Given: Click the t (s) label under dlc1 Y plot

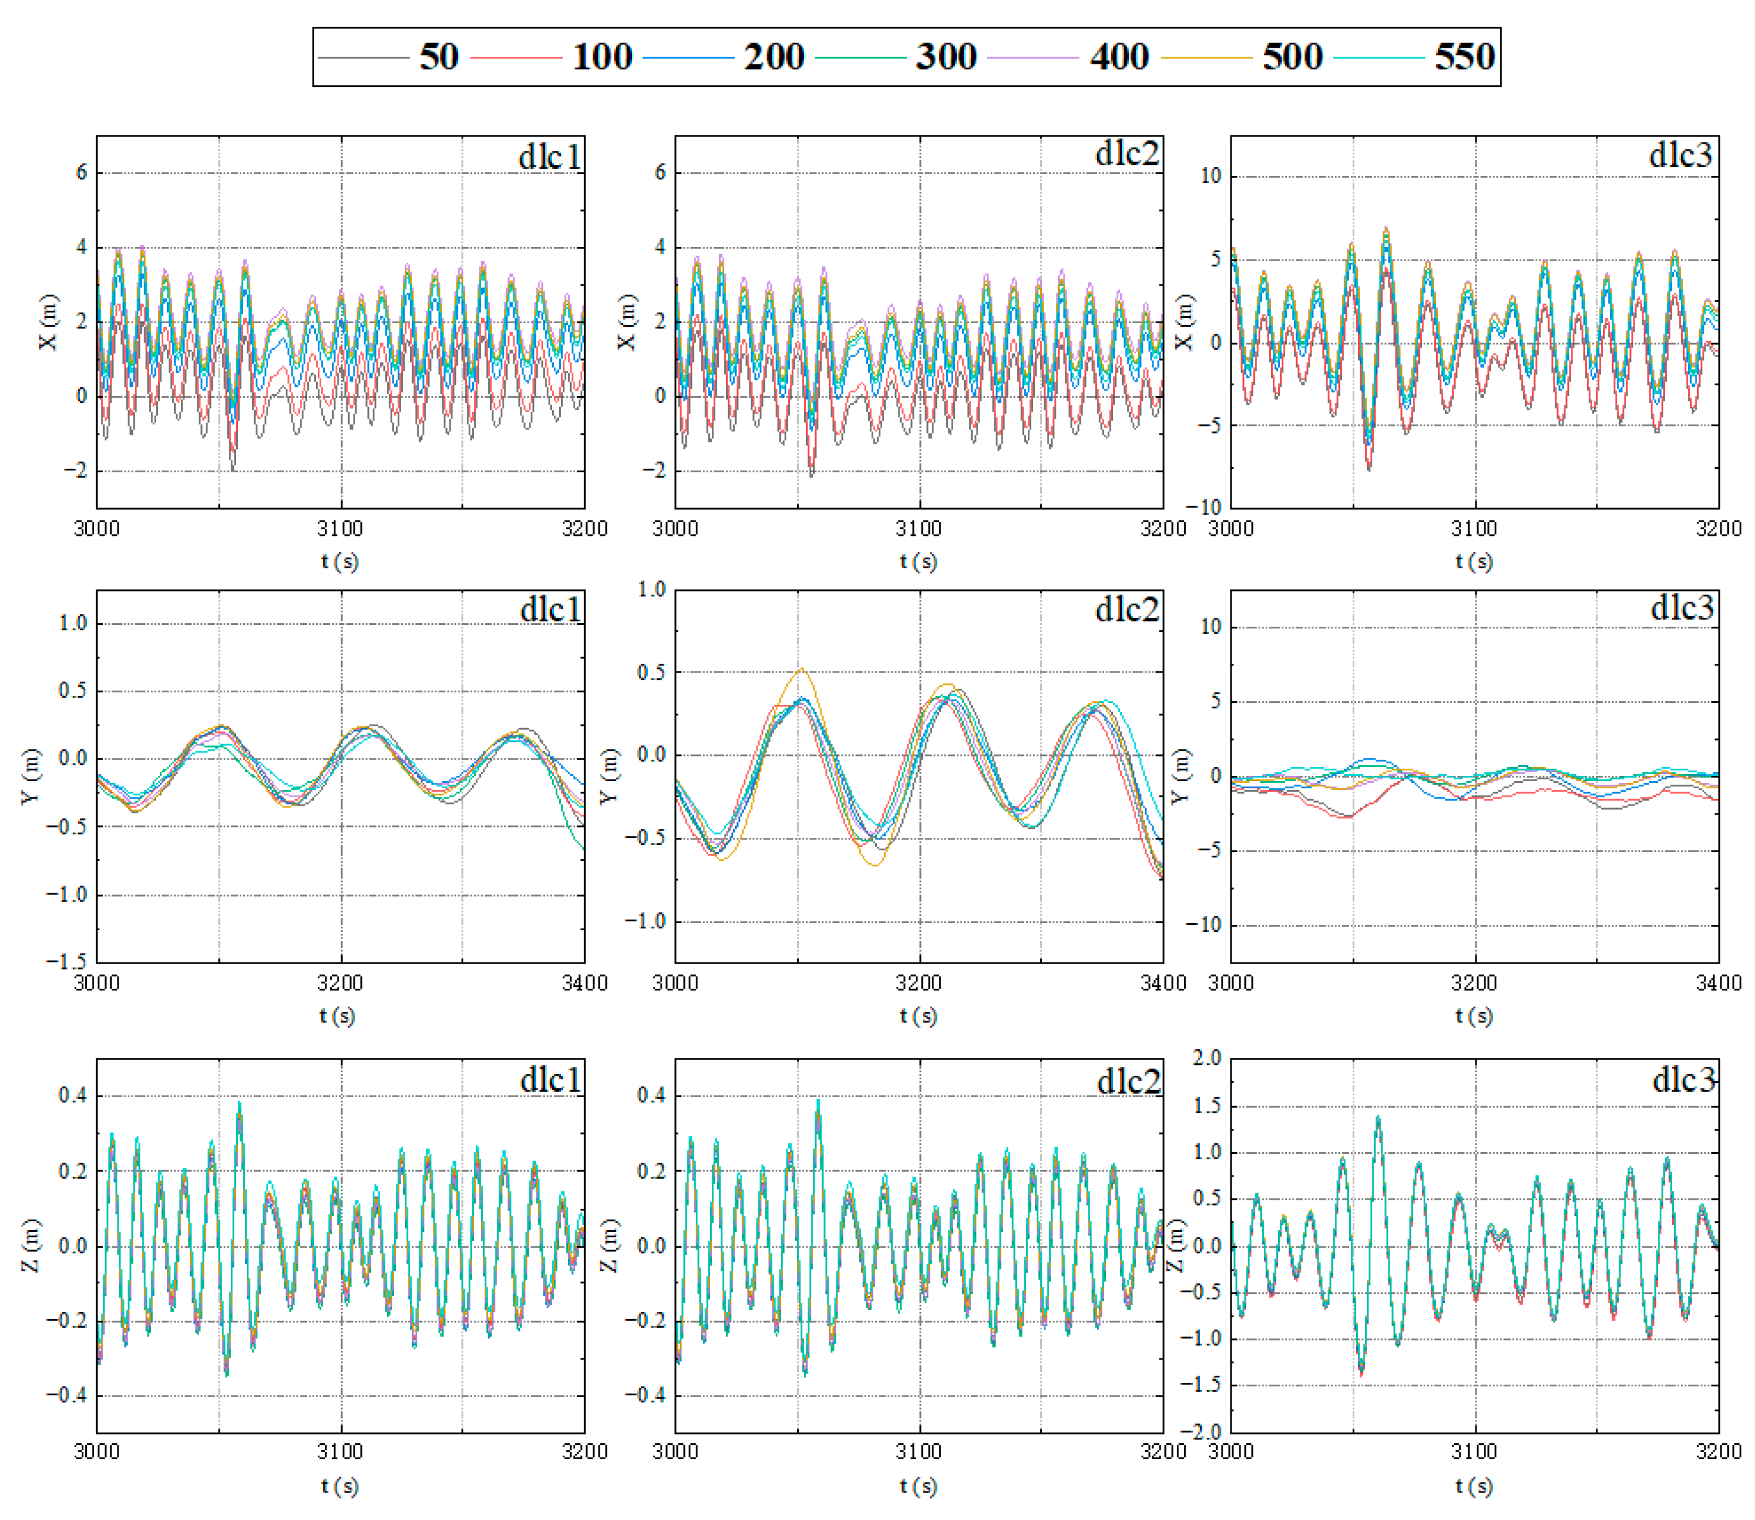Looking at the screenshot, I should click(337, 1016).
